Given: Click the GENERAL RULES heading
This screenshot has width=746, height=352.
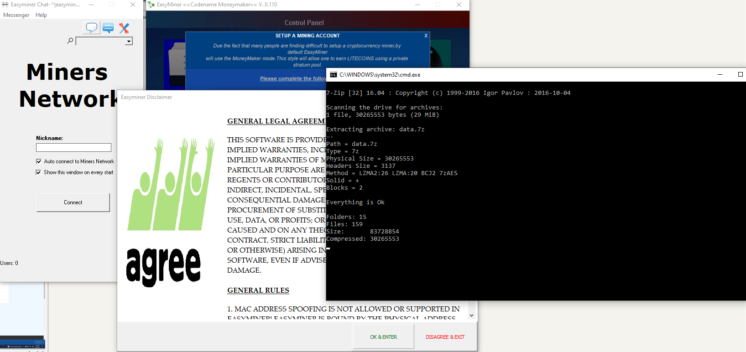Looking at the screenshot, I should coord(258,290).
